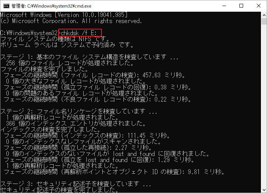Click the 'Microsoft Windows [Version 10.0.19041.985]' line
267x193 pixels.
(64, 15)
